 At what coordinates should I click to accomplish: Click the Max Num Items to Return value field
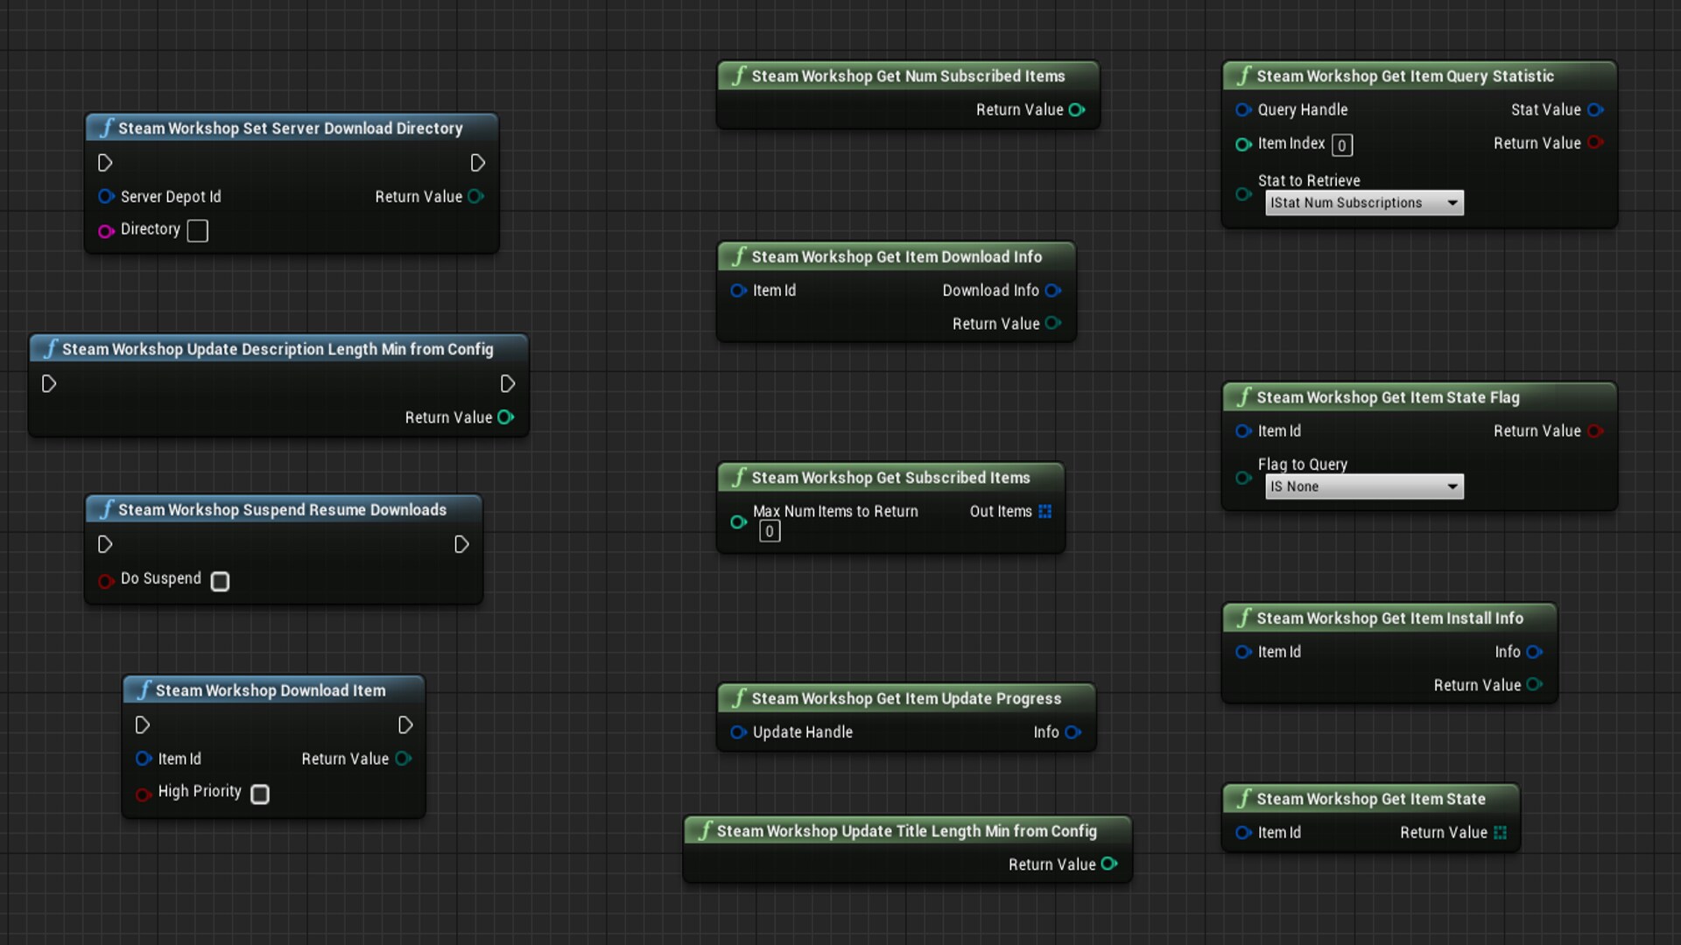coord(768,531)
